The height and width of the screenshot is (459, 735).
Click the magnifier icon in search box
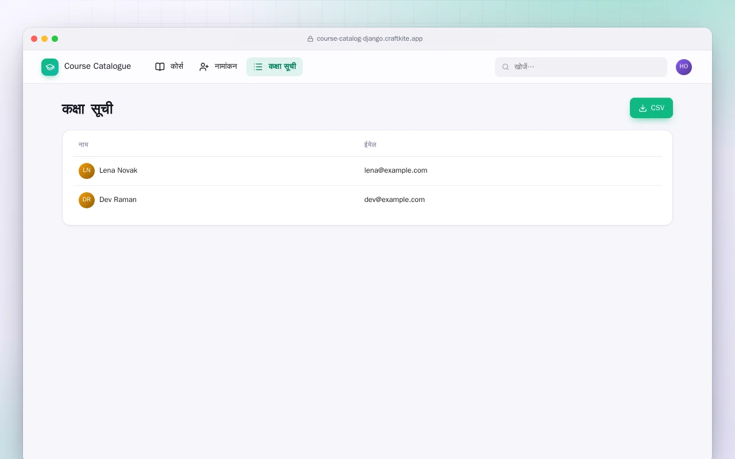[506, 67]
